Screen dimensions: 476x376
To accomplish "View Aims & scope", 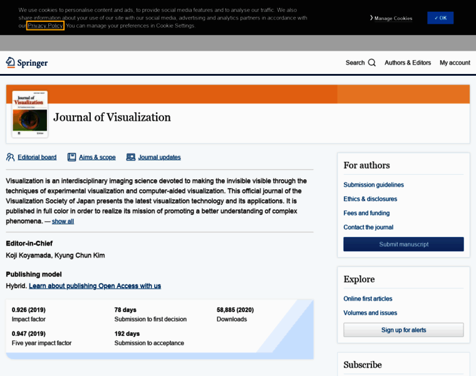I will point(97,157).
